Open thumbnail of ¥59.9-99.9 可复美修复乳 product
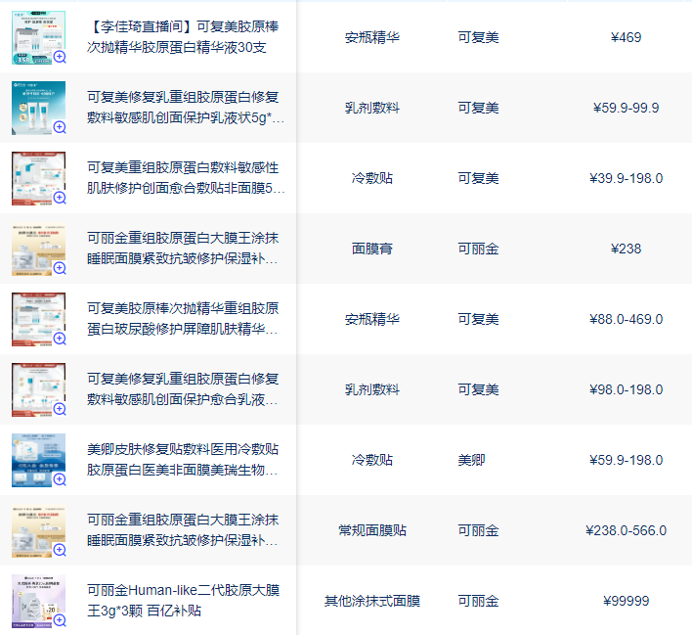 click(x=38, y=108)
